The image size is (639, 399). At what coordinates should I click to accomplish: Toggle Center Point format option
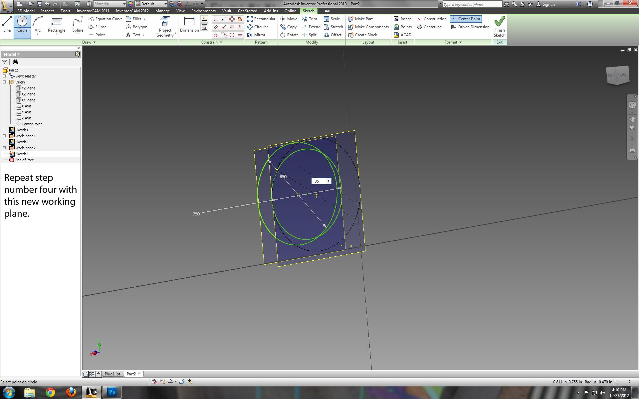[466, 19]
